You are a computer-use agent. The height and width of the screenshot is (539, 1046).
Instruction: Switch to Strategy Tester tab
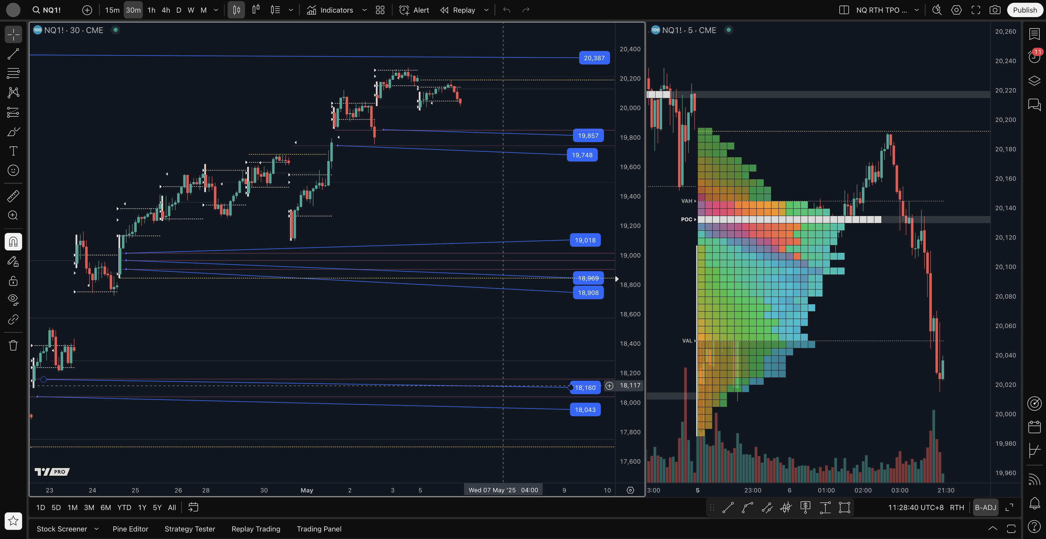190,529
